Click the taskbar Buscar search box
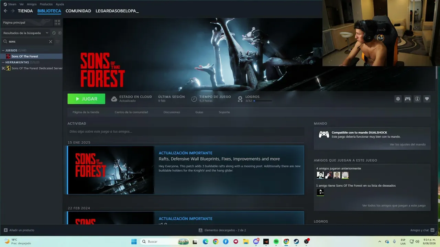The image size is (440, 247). pyautogui.click(x=165, y=242)
